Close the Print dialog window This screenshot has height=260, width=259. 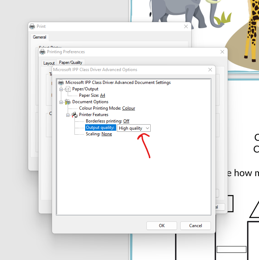[186, 26]
